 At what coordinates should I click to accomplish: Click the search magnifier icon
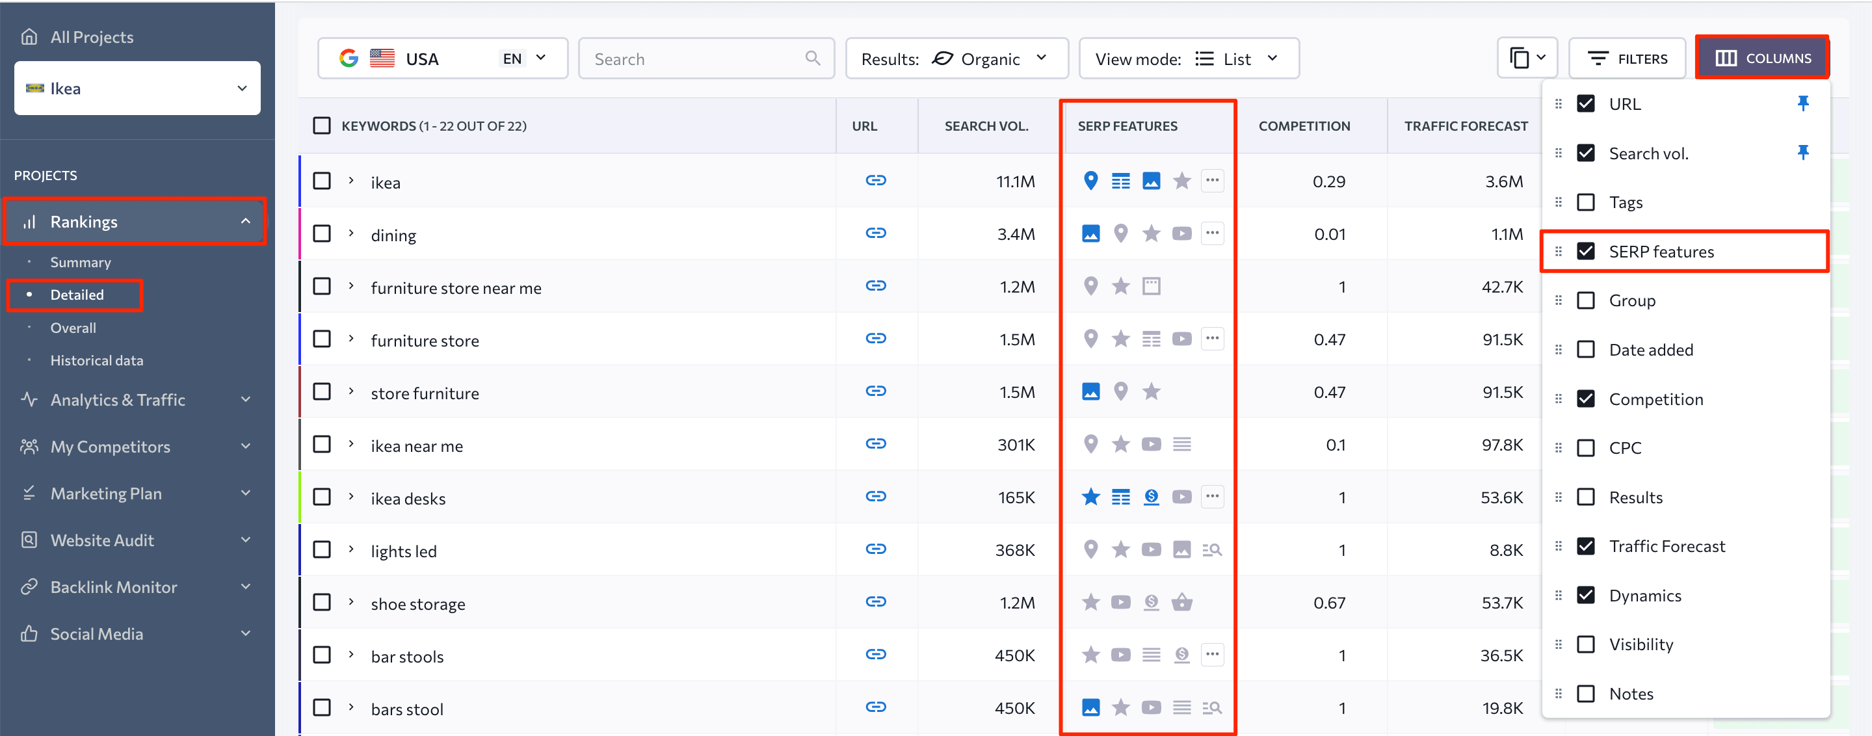pyautogui.click(x=813, y=58)
